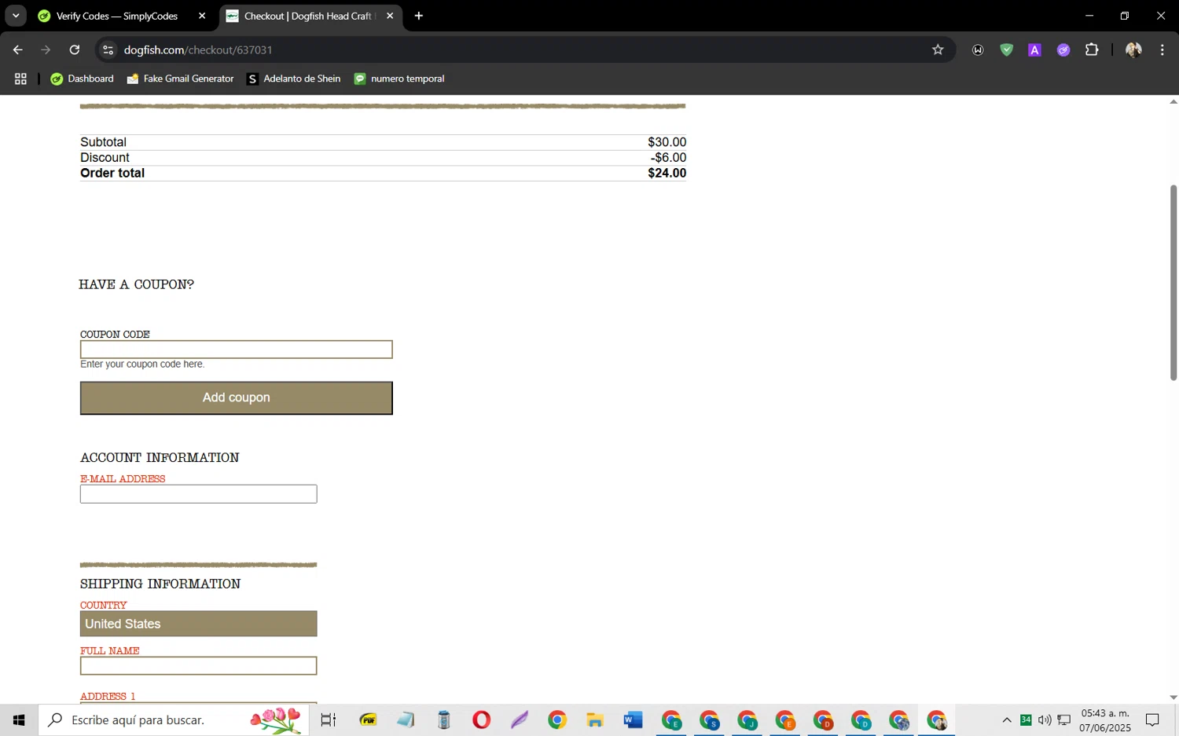Open the round purple extension icon
The image size is (1179, 736).
click(x=1063, y=49)
